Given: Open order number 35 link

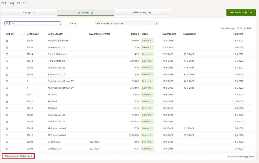Looking at the screenshot, I should point(7,41).
